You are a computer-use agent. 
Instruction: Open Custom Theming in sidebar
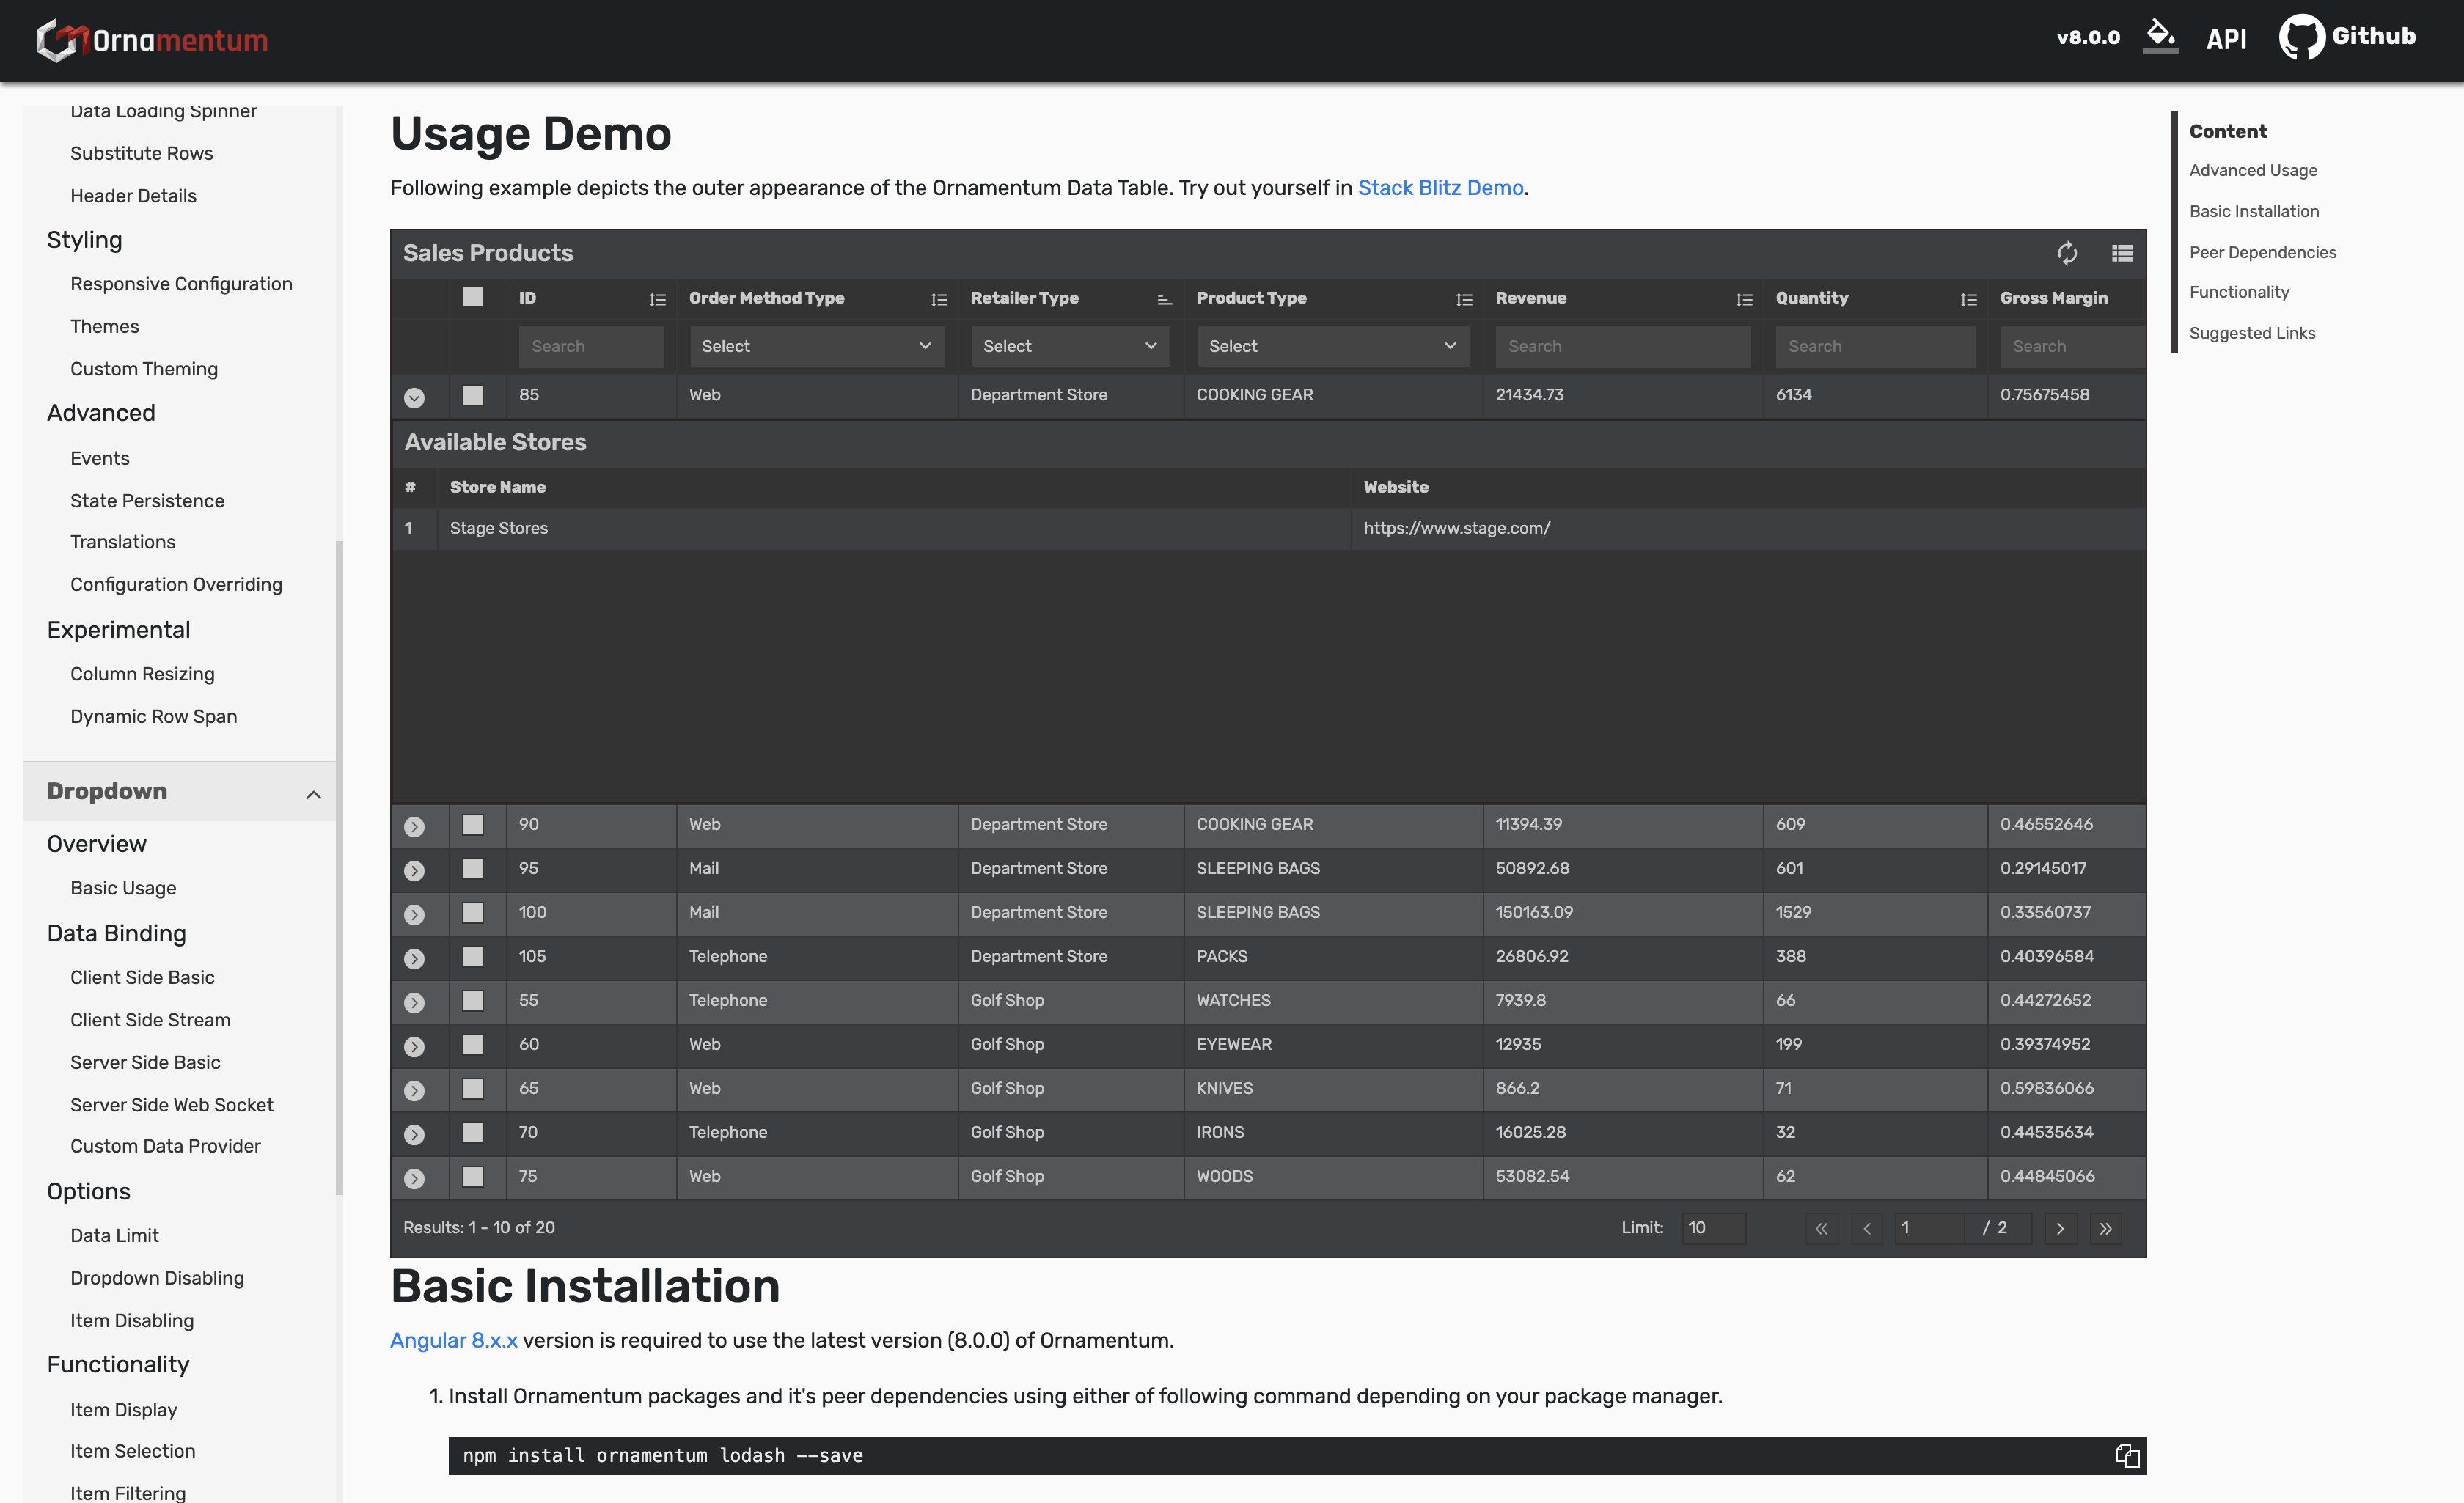(x=144, y=369)
